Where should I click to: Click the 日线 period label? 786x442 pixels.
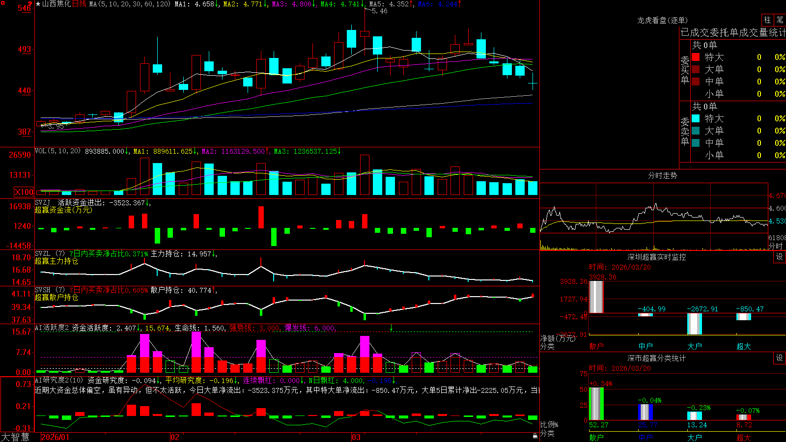pyautogui.click(x=79, y=4)
